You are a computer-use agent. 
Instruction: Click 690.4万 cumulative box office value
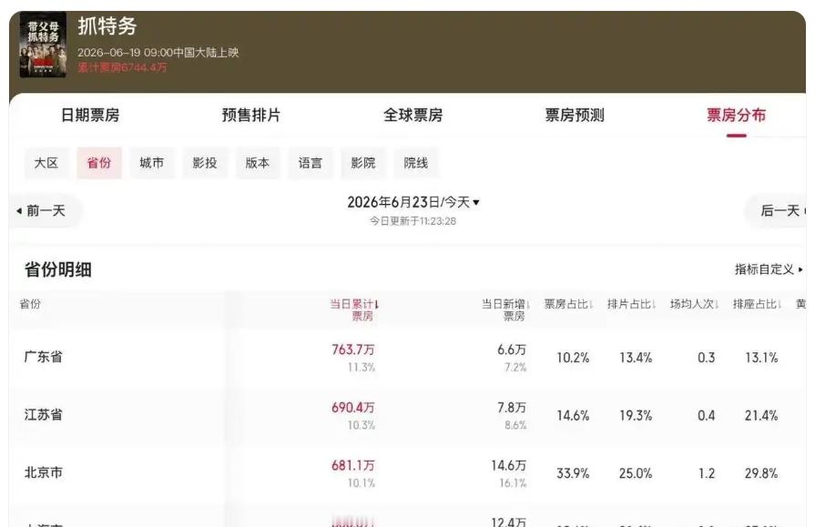click(353, 408)
